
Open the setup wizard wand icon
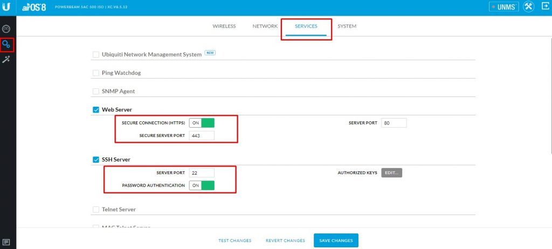tap(7, 59)
